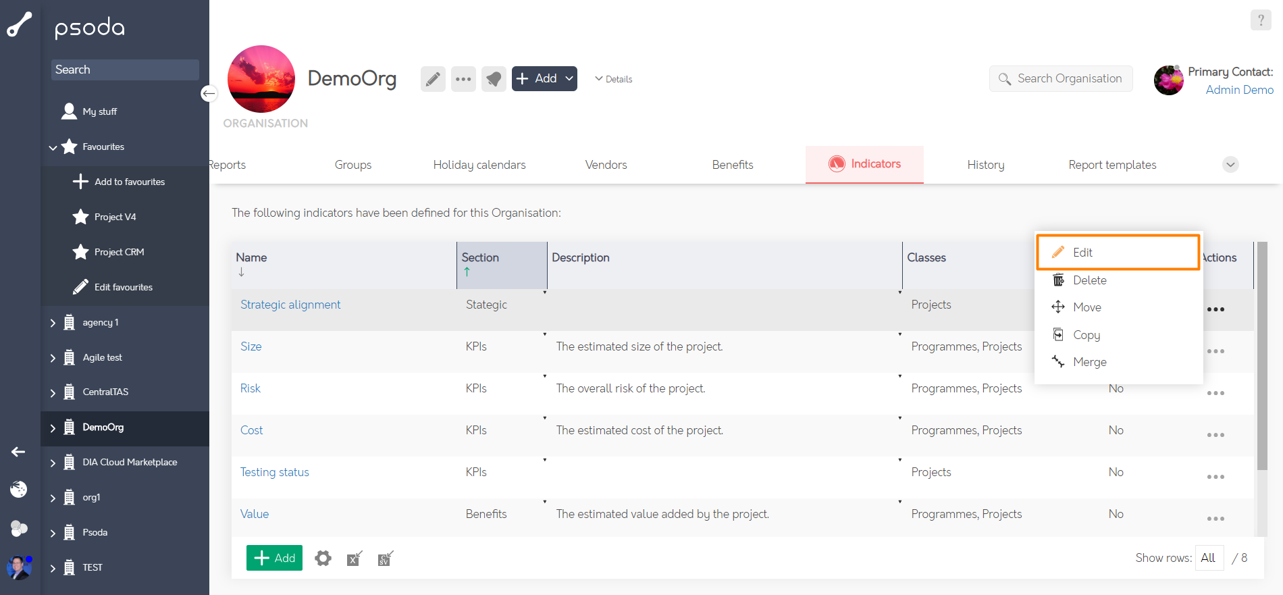Viewport: 1283px width, 595px height.
Task: Open the Admin Demo contact link
Action: click(x=1240, y=90)
